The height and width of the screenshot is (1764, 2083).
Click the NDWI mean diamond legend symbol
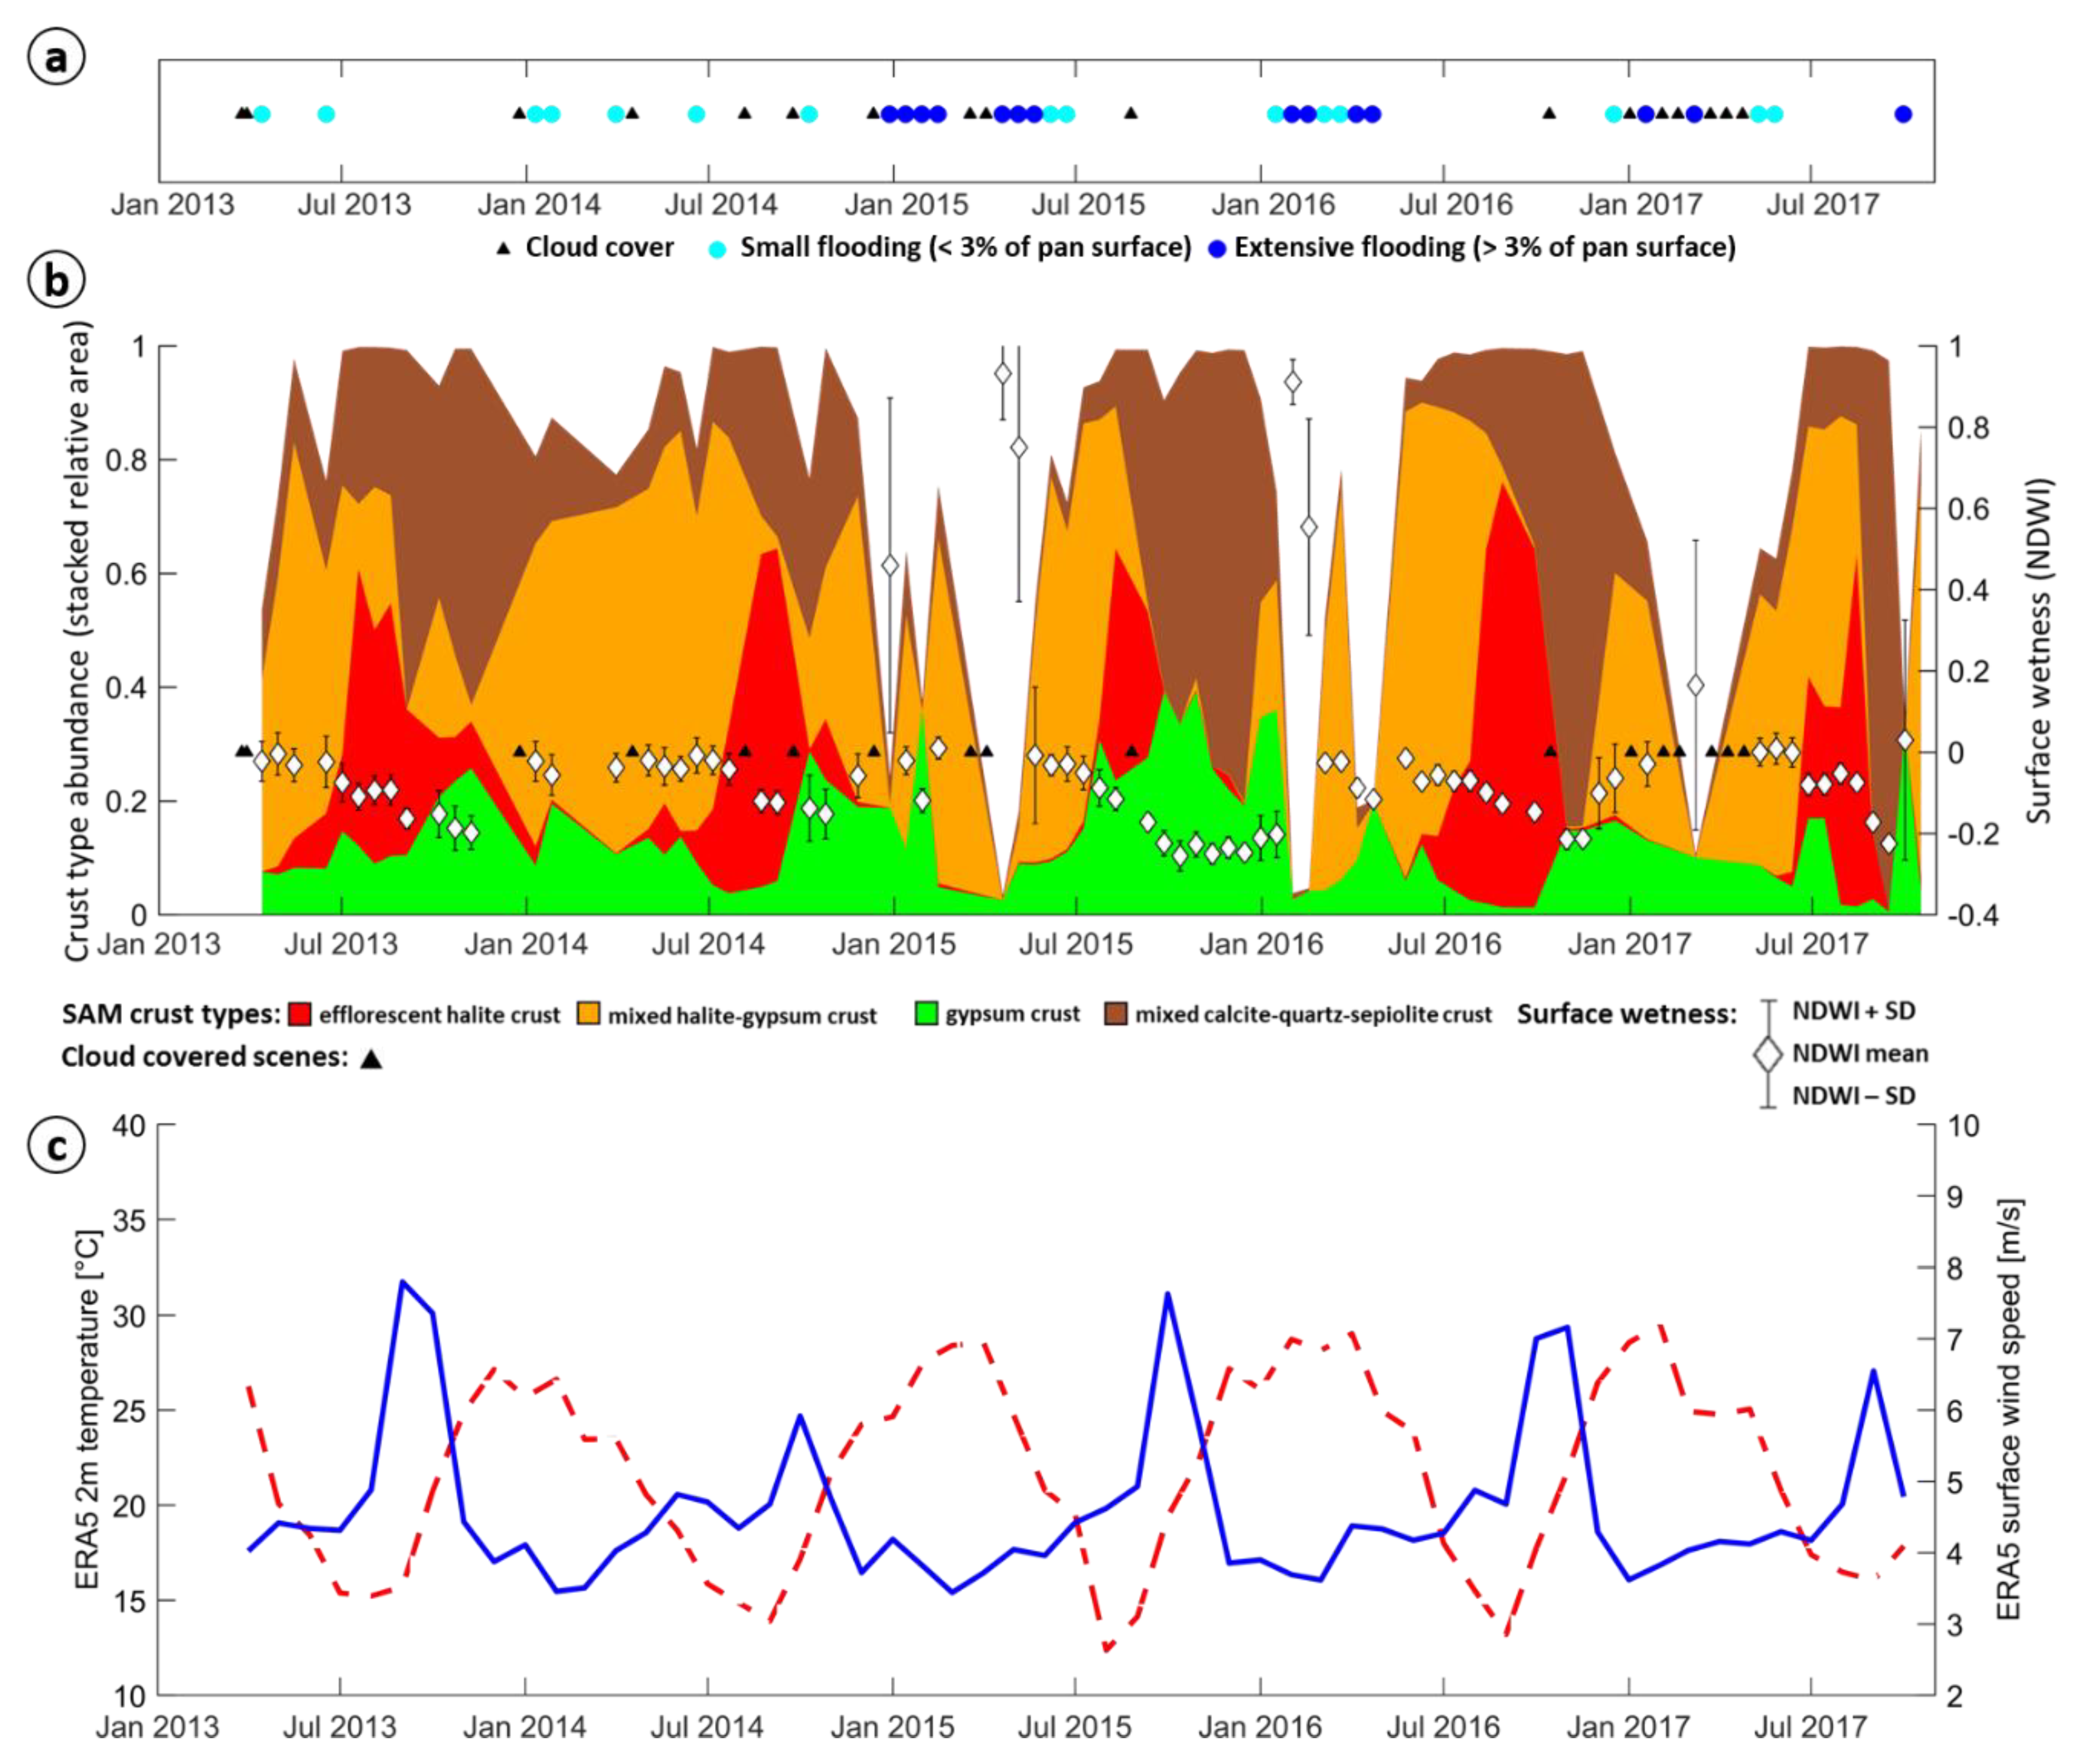pyautogui.click(x=1768, y=1054)
